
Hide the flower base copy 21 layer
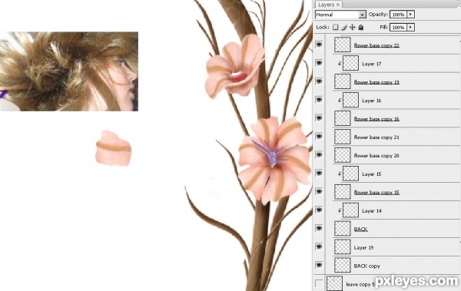click(x=319, y=137)
